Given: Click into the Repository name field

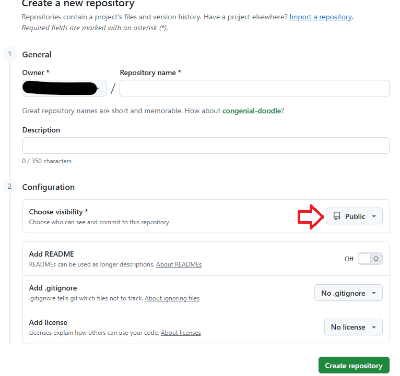Looking at the screenshot, I should point(254,88).
